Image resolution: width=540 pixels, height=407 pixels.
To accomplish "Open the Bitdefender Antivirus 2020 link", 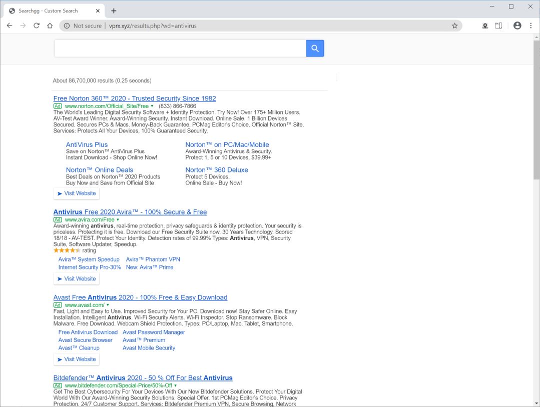I will tap(143, 378).
